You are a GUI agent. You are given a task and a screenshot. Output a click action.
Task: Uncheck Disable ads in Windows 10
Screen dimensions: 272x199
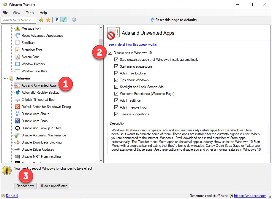(x=110, y=53)
